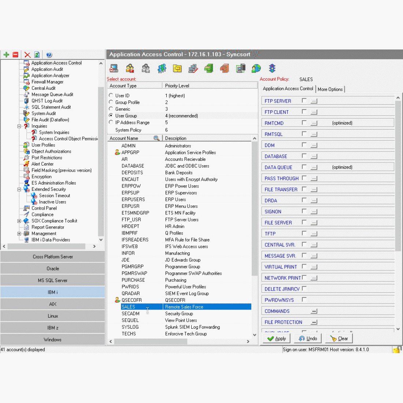This screenshot has width=403, height=403.
Task: Click the refresh icon in the left toolbar
Action: coord(37,54)
